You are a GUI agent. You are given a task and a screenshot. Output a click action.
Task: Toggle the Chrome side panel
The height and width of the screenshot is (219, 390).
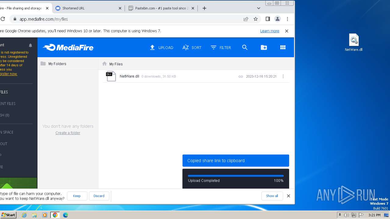(x=268, y=19)
